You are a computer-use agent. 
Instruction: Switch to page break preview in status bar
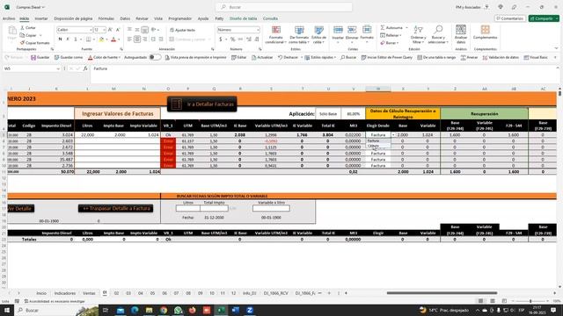(504, 301)
